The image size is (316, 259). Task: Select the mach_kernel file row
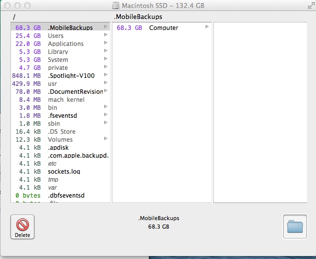click(60, 99)
